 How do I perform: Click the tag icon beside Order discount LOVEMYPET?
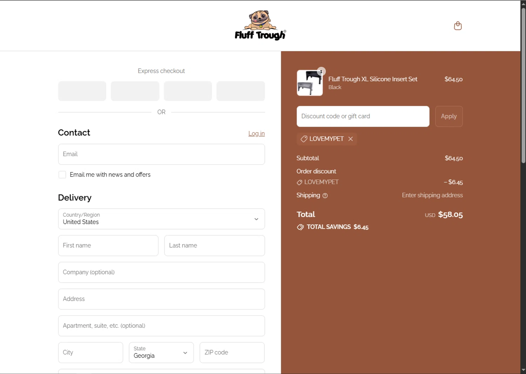[299, 182]
